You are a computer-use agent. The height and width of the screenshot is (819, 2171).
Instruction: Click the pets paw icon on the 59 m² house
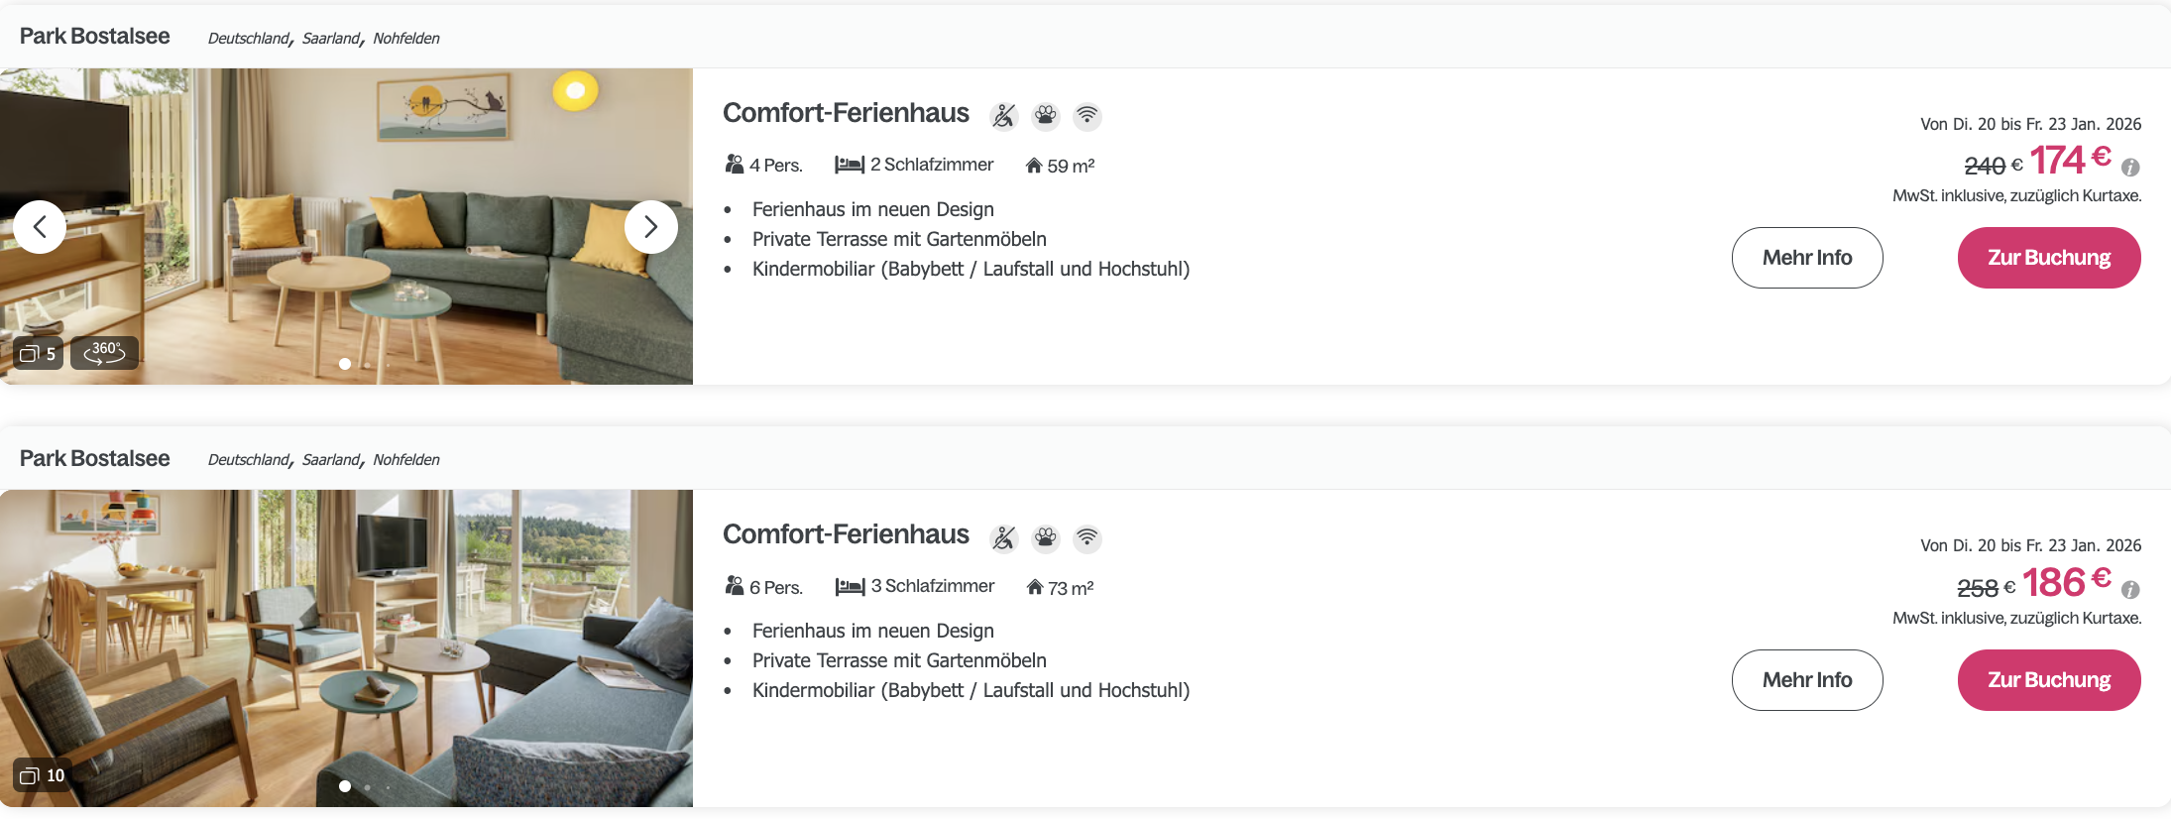(x=1046, y=116)
